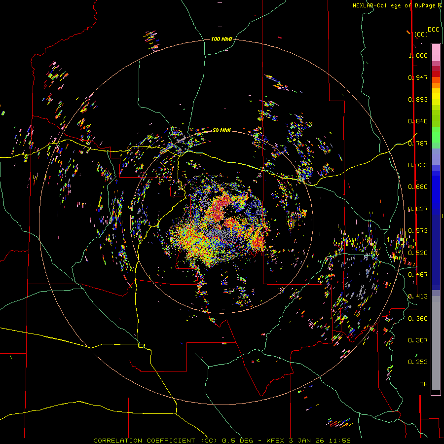Click the red swatch on the color bar
This screenshot has width=444, height=444.
[436, 74]
